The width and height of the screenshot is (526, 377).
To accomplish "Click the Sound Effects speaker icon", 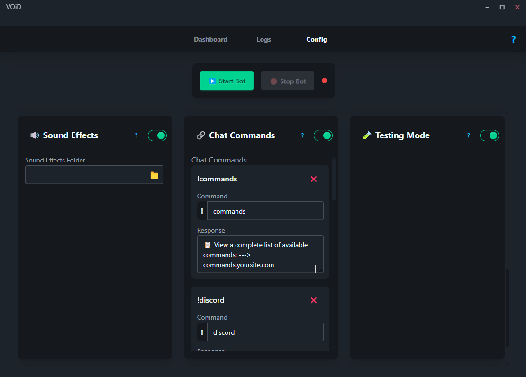I will [x=35, y=135].
